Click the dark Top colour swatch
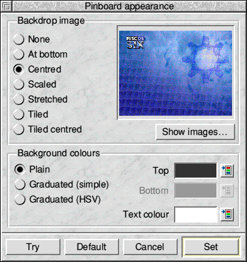This screenshot has width=247, height=262. pos(195,171)
